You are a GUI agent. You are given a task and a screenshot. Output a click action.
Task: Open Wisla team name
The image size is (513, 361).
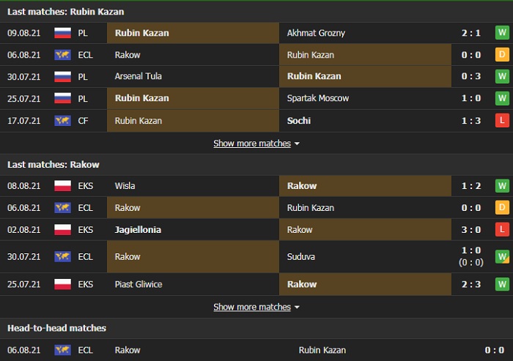point(125,186)
